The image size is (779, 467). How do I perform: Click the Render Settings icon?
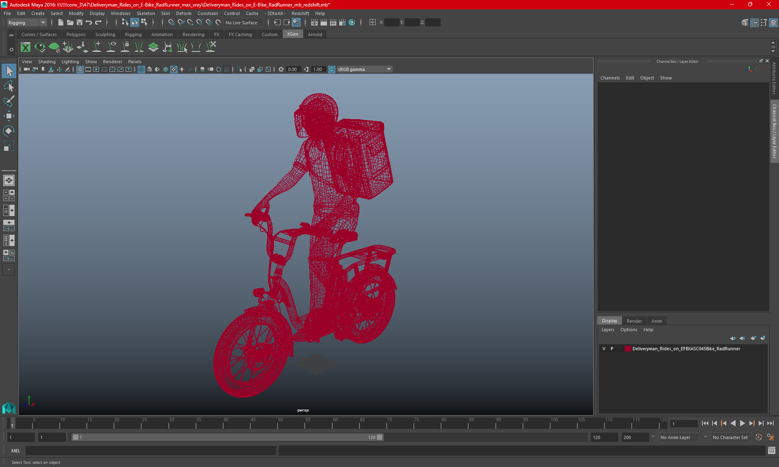(x=343, y=22)
